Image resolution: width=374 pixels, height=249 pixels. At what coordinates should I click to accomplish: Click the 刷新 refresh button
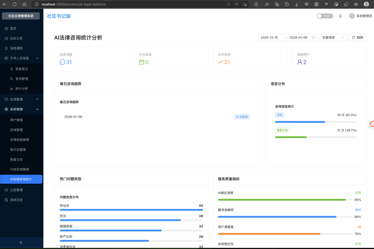point(357,38)
